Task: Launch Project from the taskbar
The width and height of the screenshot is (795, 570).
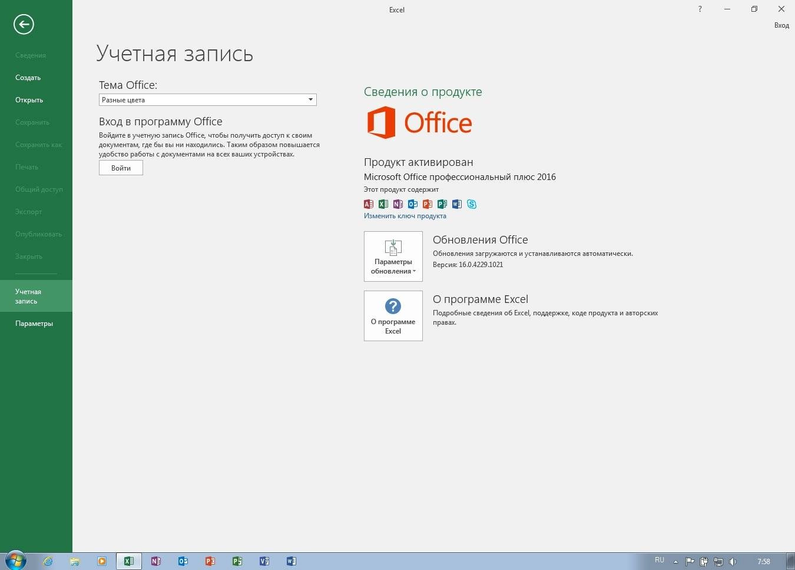Action: (237, 561)
